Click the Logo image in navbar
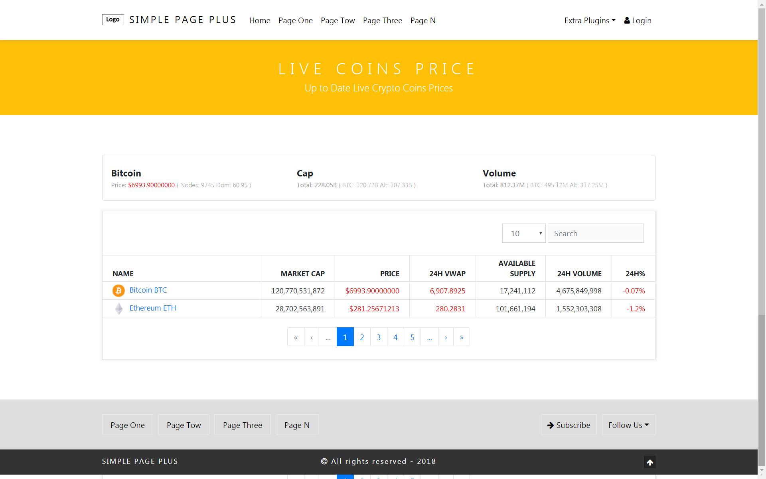 tap(113, 20)
